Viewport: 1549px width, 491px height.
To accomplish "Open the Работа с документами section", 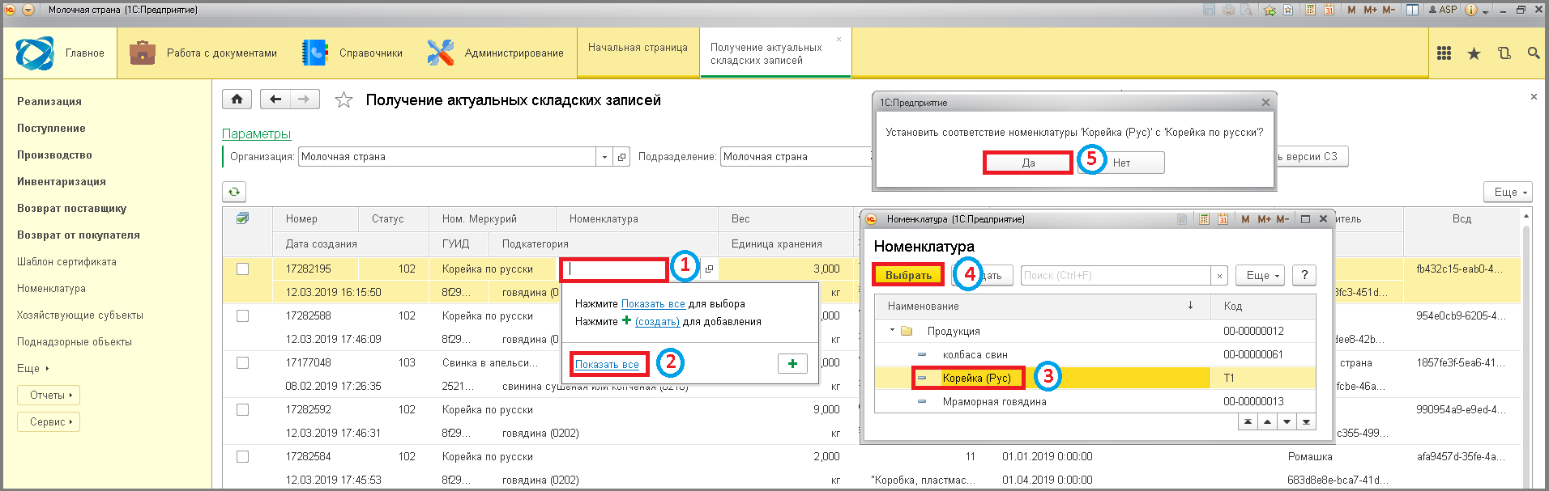I will [x=203, y=53].
